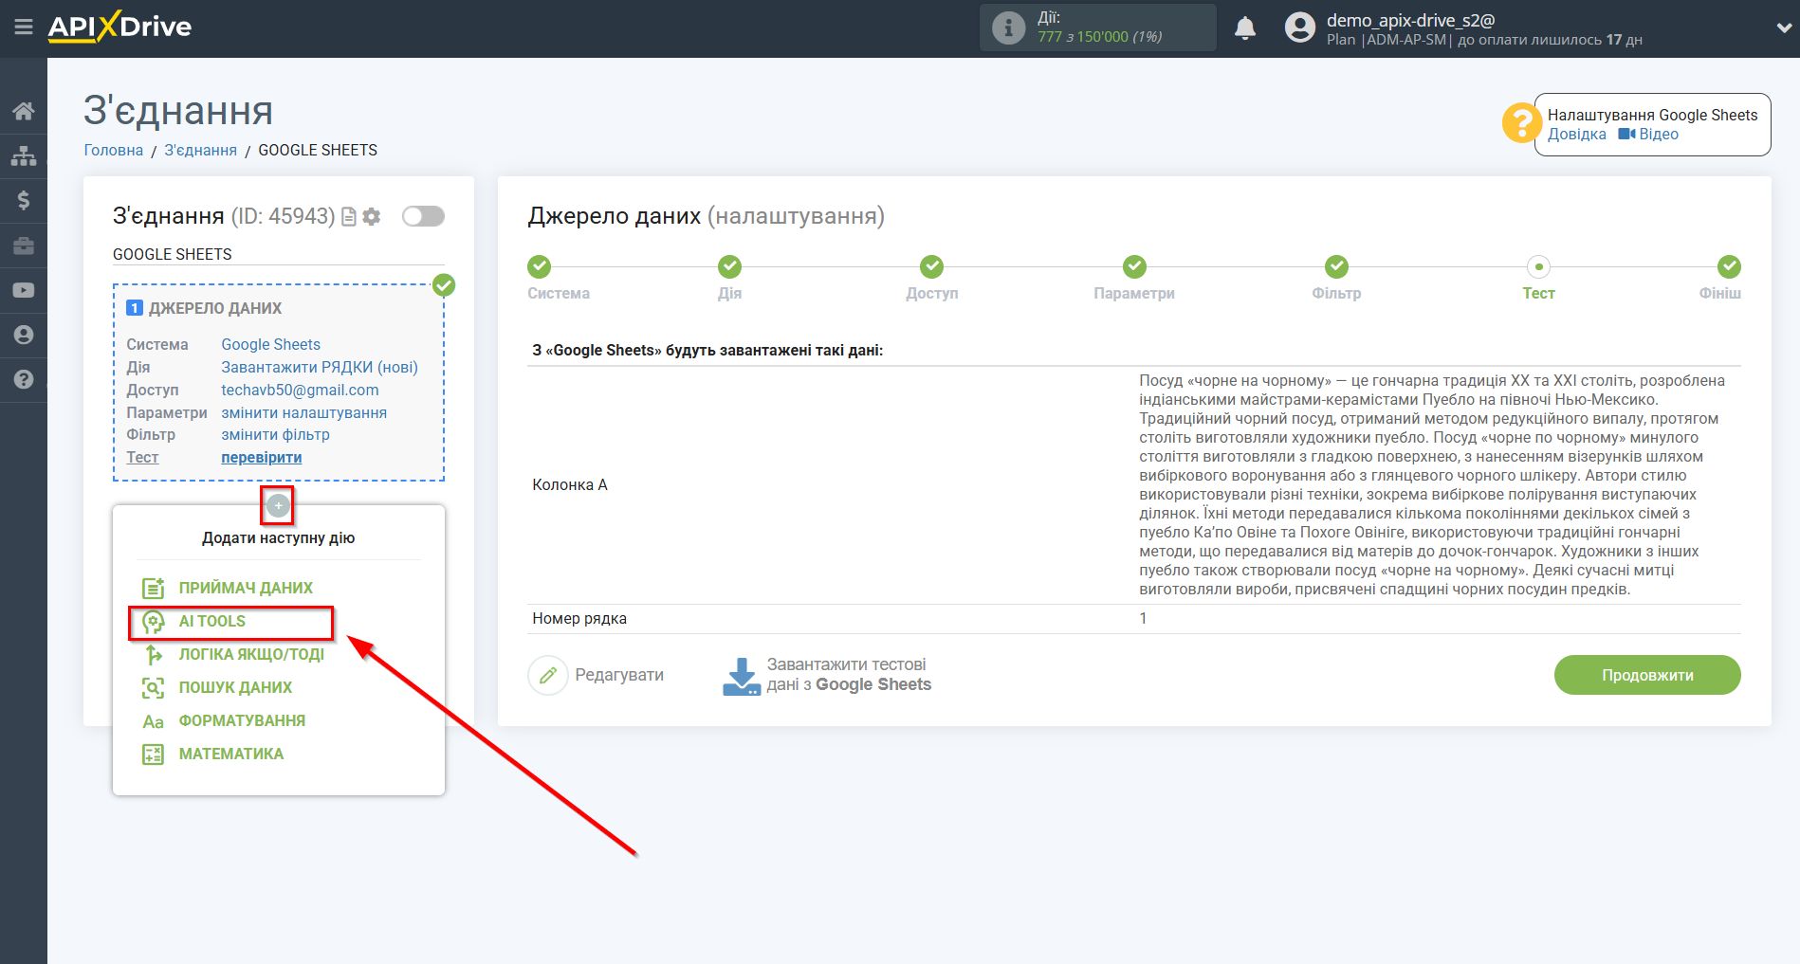This screenshot has width=1800, height=964.
Task: Click Продовжити button
Action: pyautogui.click(x=1647, y=675)
